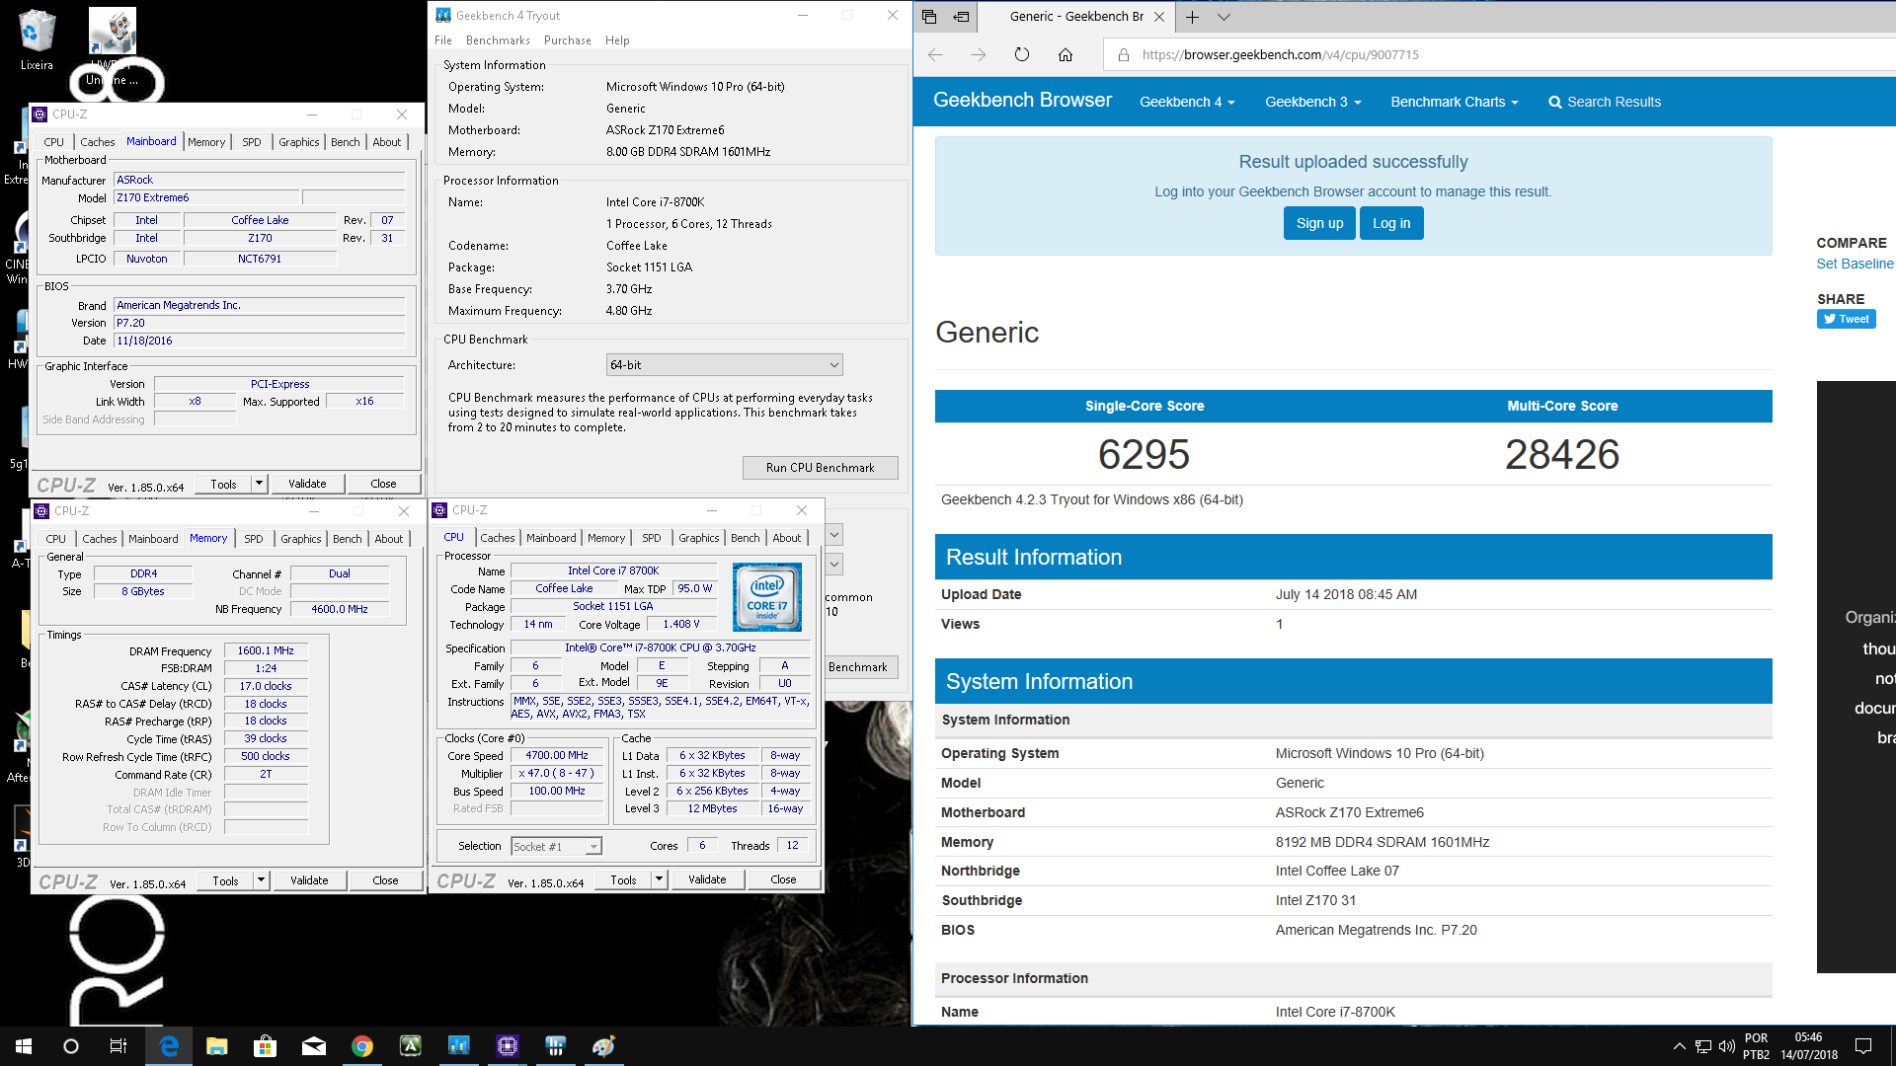Expand the Geekbench 4 nav dropdown
Viewport: 1896px width, 1066px height.
pyautogui.click(x=1187, y=102)
